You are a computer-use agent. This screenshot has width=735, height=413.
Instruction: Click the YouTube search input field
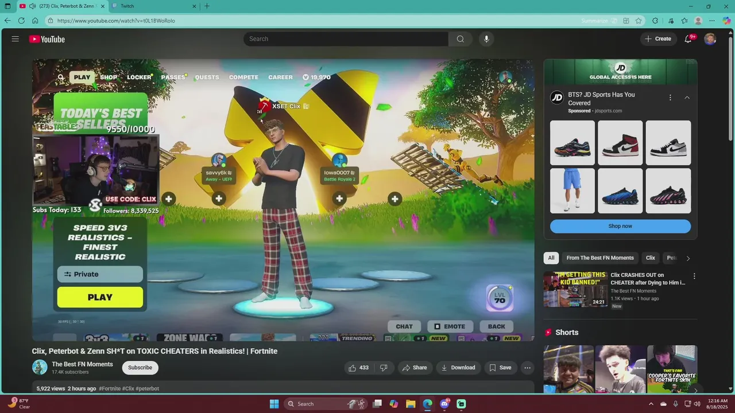(x=346, y=39)
